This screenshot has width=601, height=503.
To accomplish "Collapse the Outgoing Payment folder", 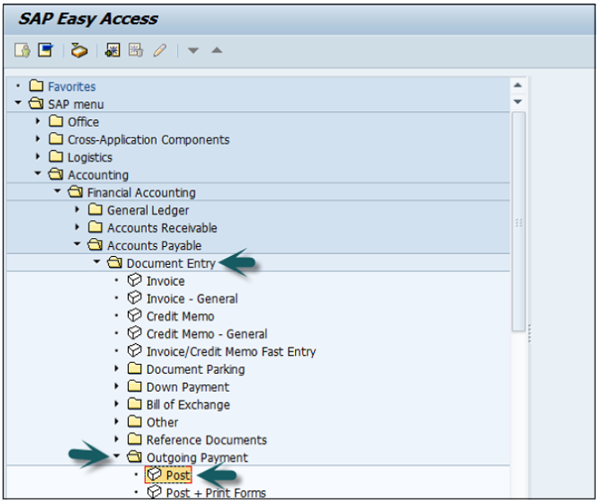I will 117,457.
